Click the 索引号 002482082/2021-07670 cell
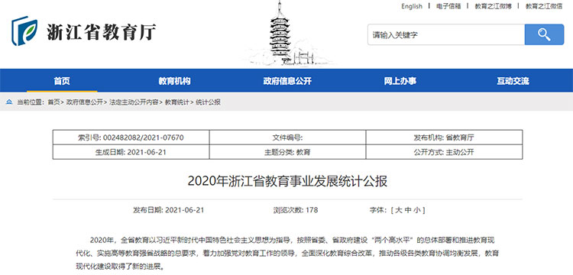This screenshot has height=275, width=573. (131, 137)
